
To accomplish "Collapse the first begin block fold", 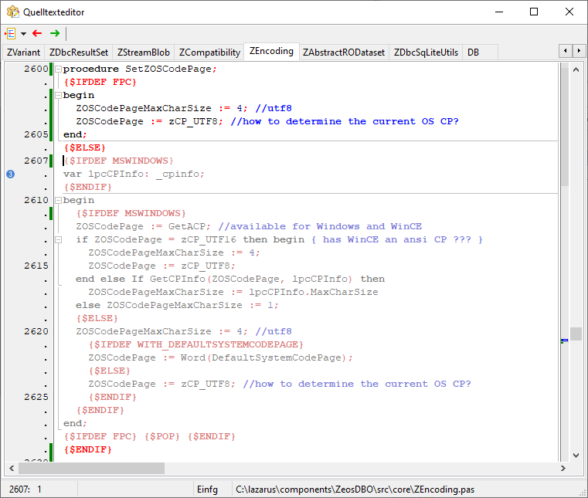I will tap(59, 95).
